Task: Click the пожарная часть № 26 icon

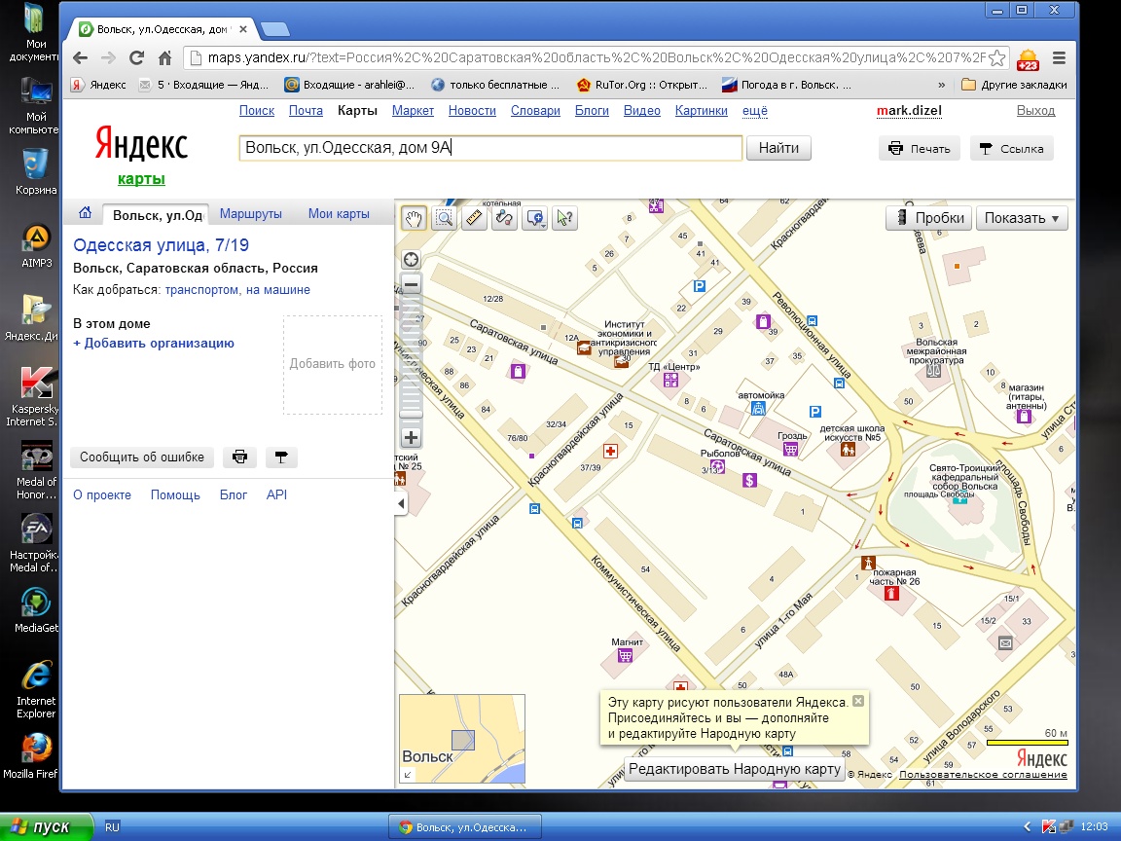Action: (891, 594)
